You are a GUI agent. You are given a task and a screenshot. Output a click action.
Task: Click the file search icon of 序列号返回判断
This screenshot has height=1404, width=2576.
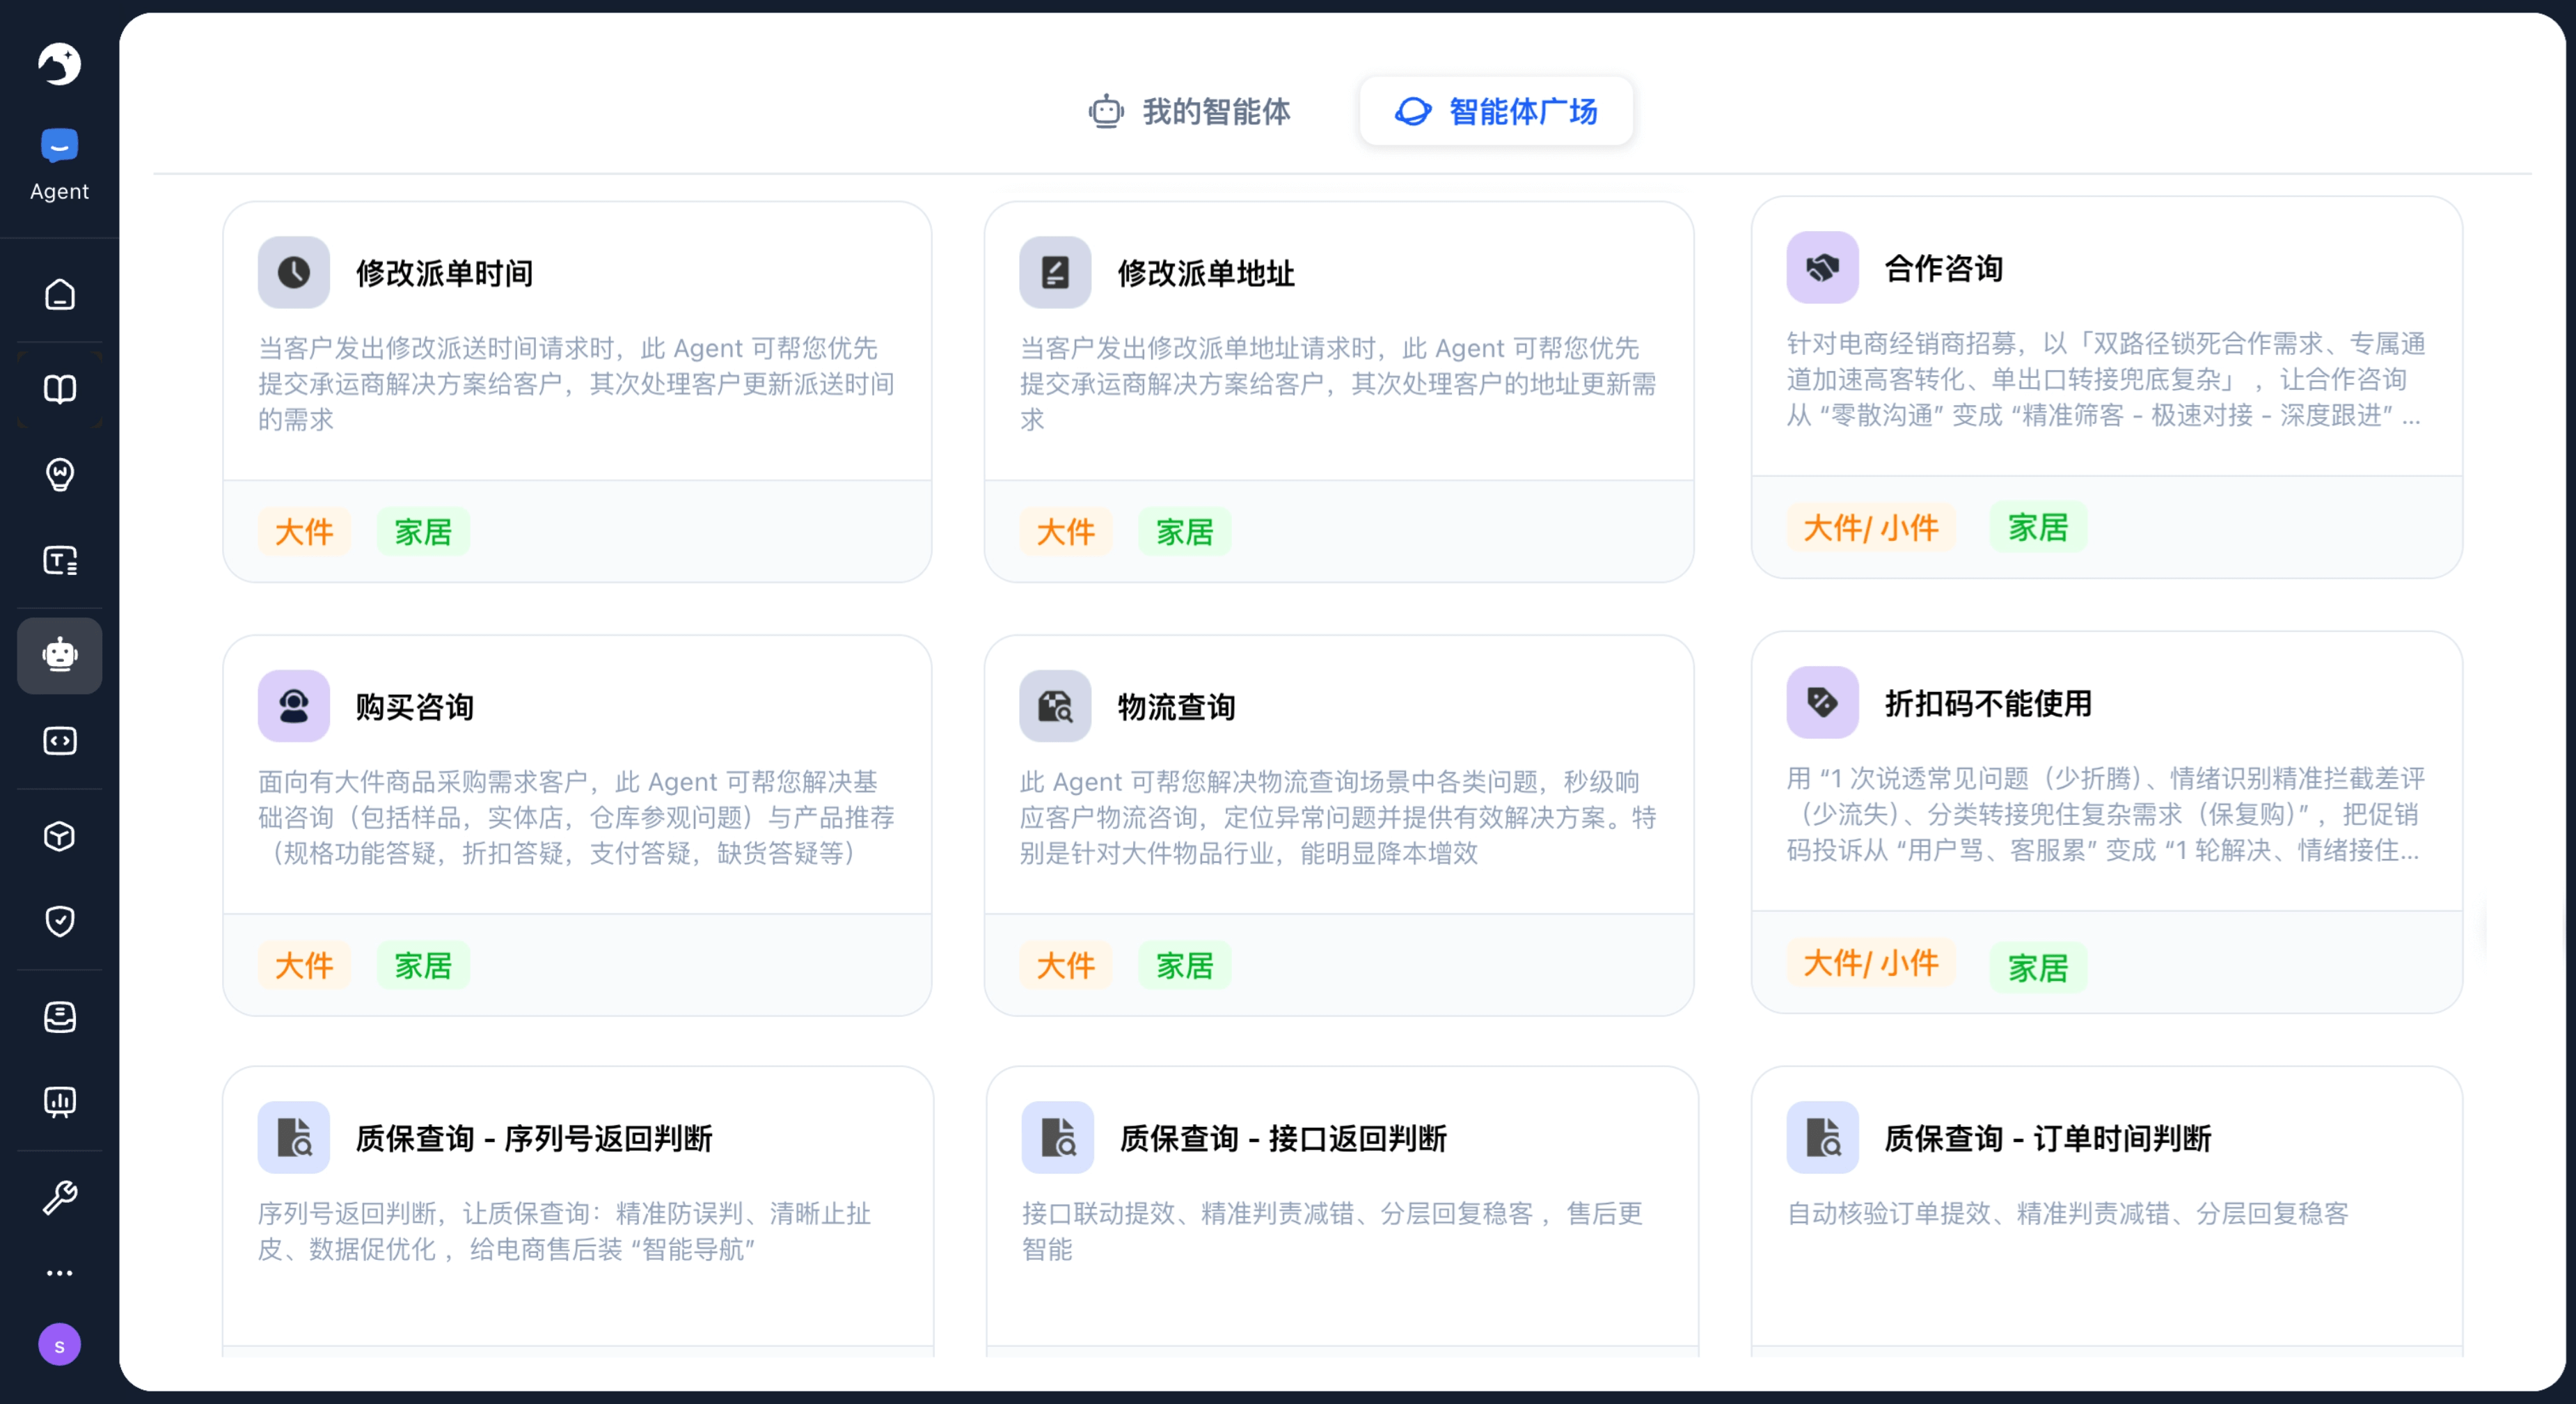(x=294, y=1137)
